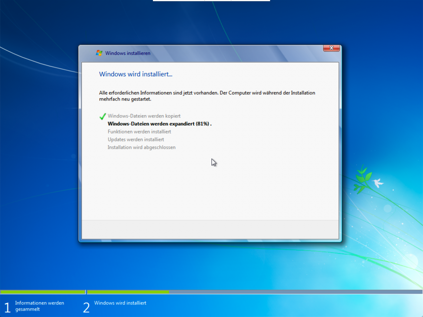
Task: Click the 'Windows installieren' title text
Action: click(x=128, y=53)
